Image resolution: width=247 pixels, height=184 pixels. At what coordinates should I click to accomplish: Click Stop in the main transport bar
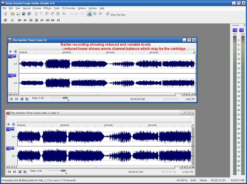36,20
